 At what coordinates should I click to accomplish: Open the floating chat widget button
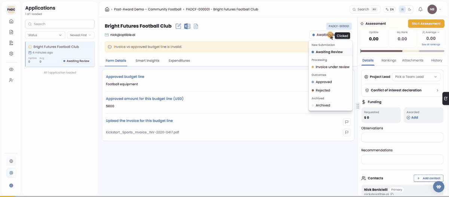click(x=439, y=187)
